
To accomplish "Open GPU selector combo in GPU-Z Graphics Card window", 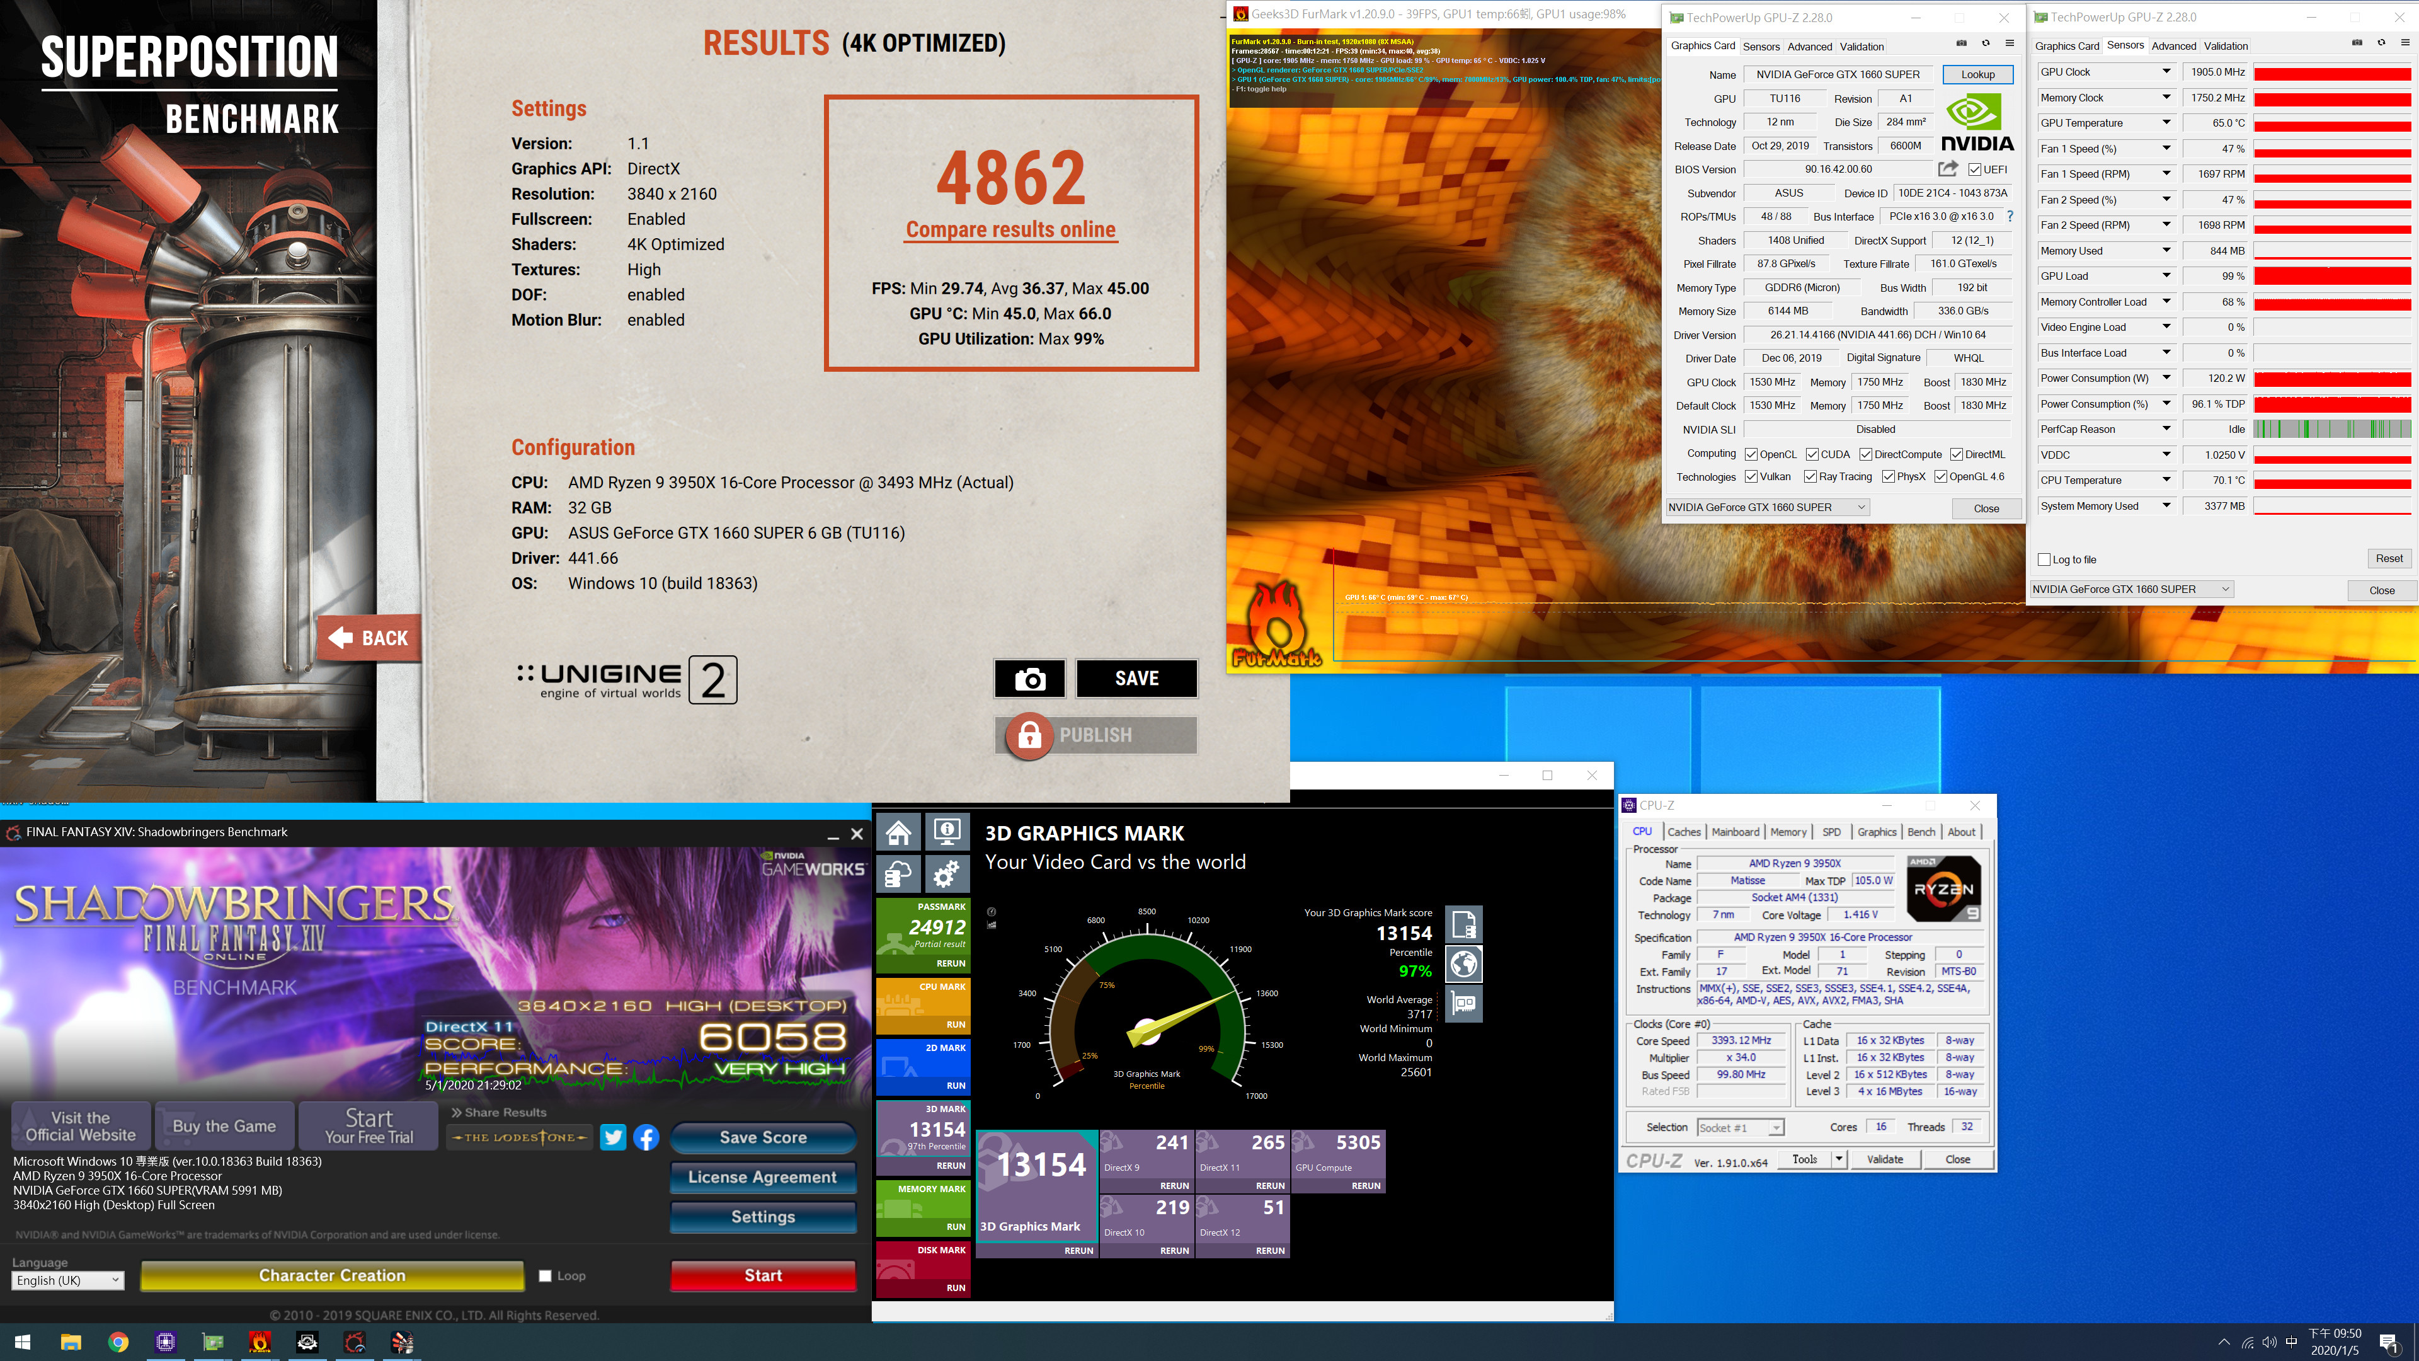I will coord(1767,507).
